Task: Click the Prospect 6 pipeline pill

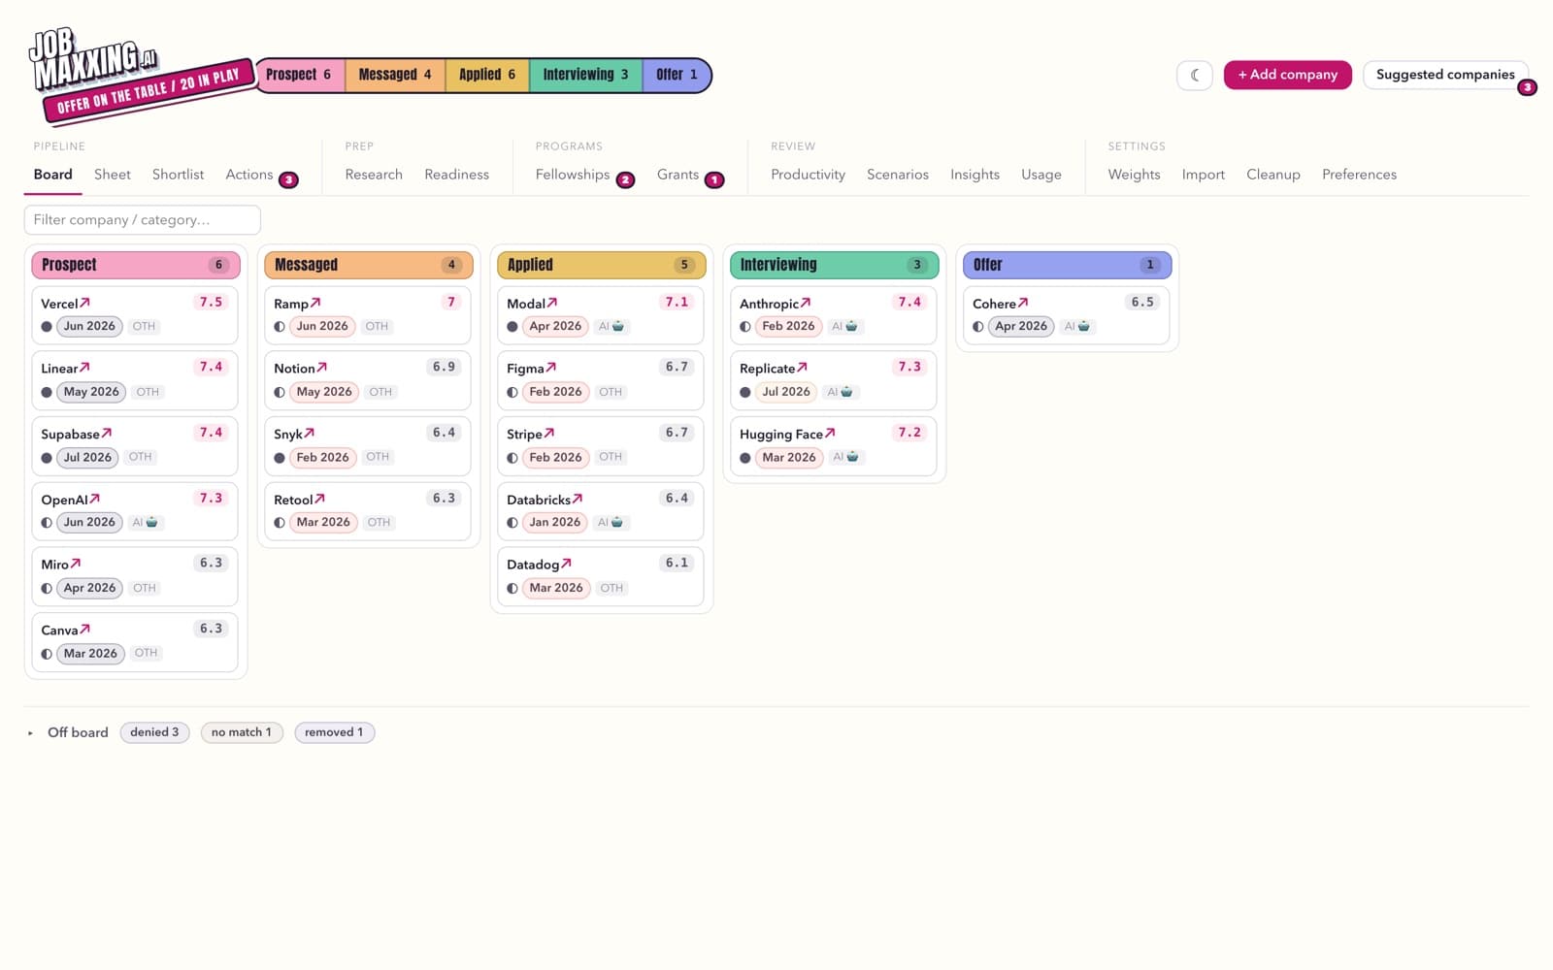Action: 300,75
